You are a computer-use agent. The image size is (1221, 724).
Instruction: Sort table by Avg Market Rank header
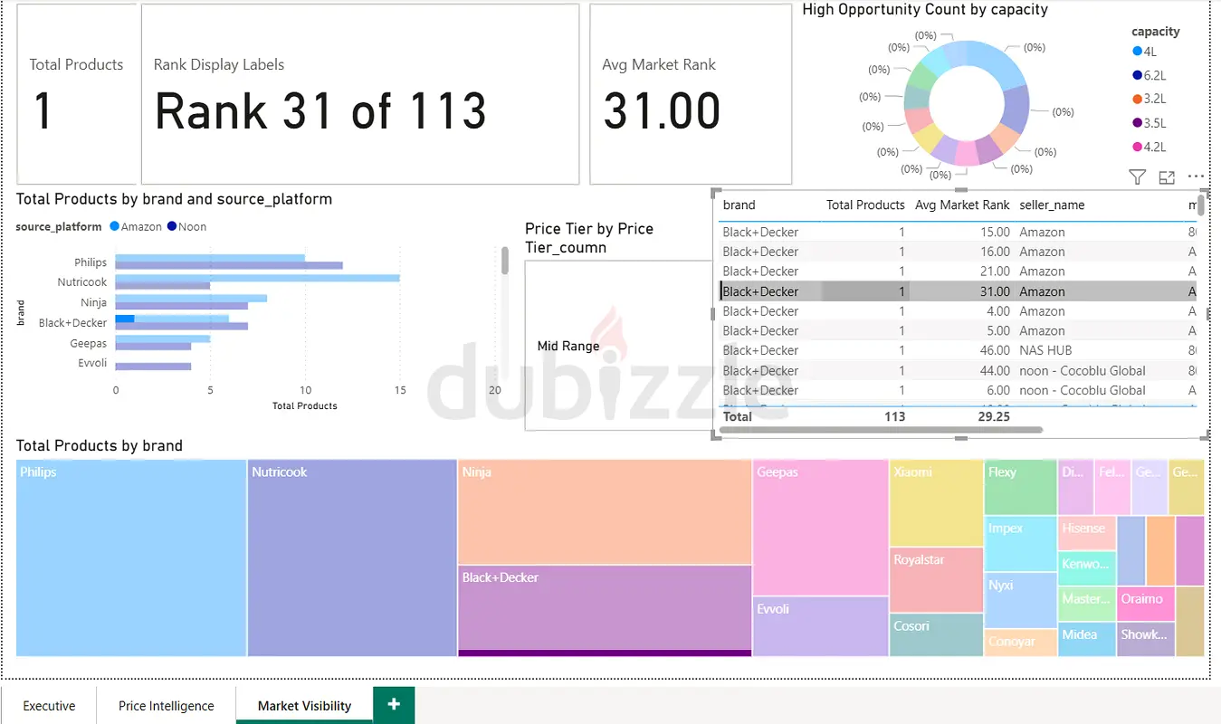click(962, 205)
